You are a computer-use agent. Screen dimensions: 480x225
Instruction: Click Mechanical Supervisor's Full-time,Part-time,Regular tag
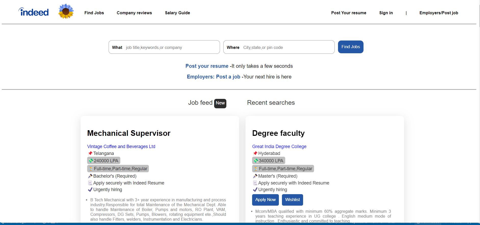[118, 169]
